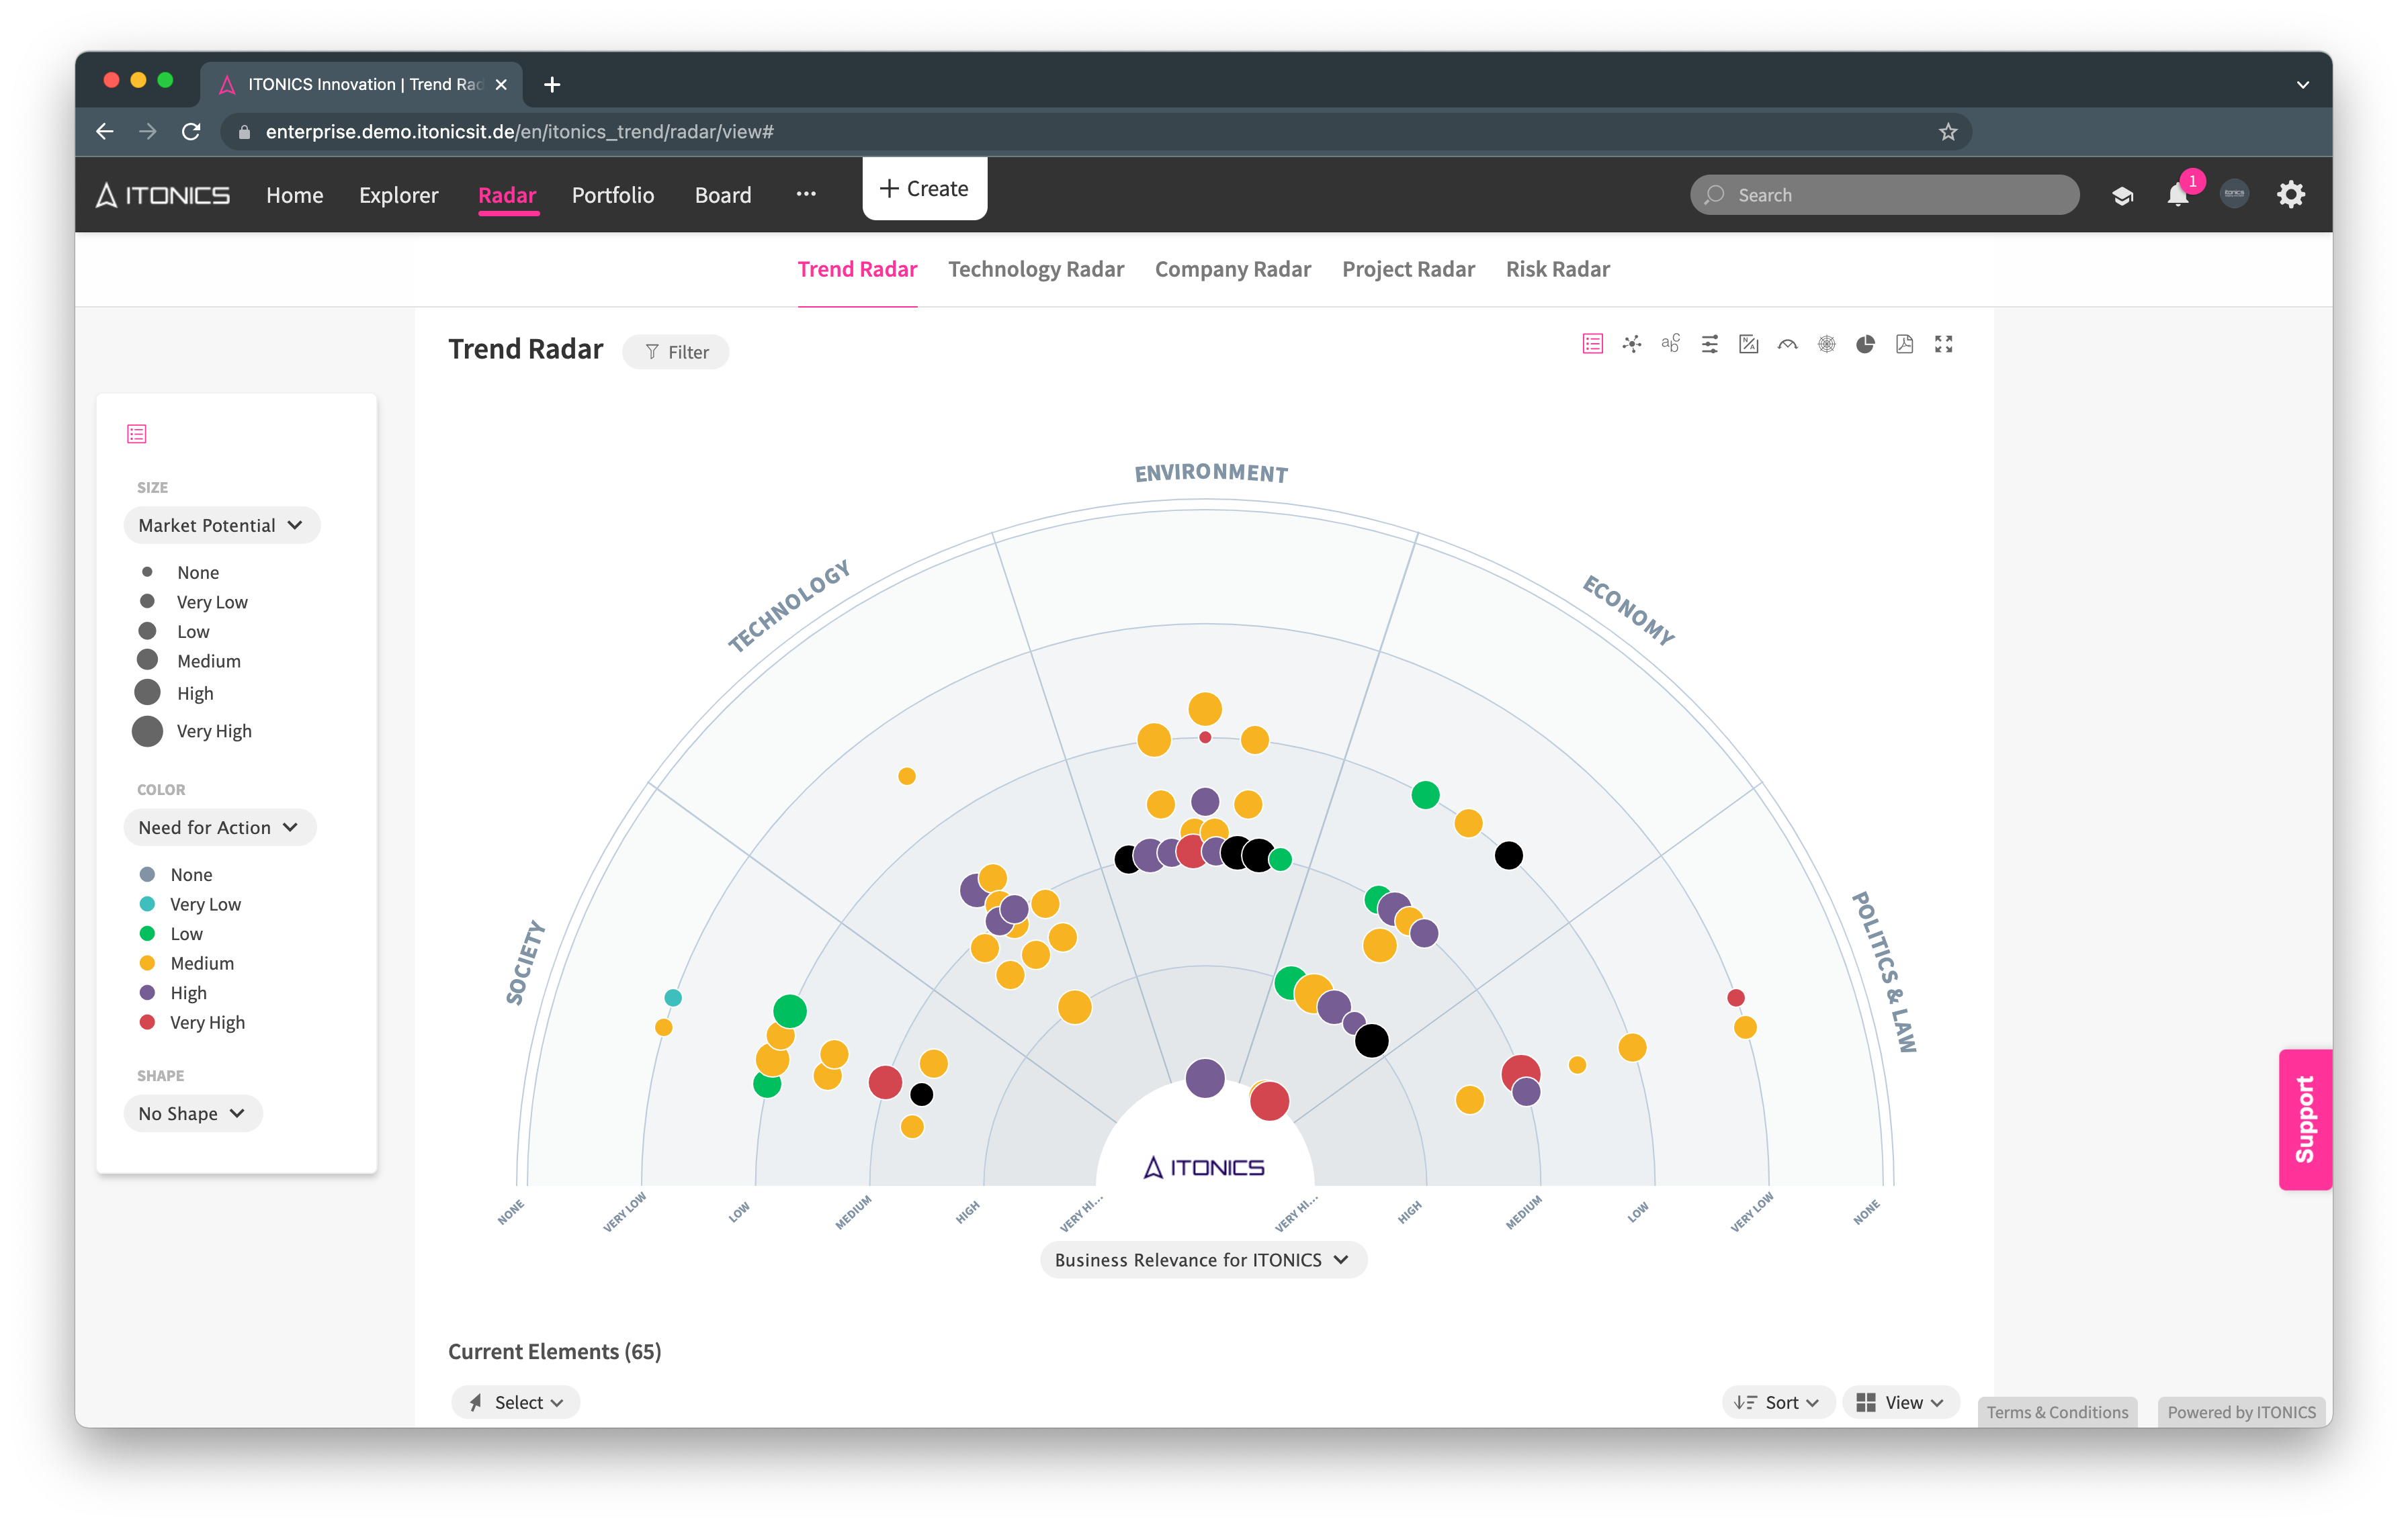Screen dimensions: 2408x1527
Task: Export the radar via the PDF icon
Action: [1905, 344]
